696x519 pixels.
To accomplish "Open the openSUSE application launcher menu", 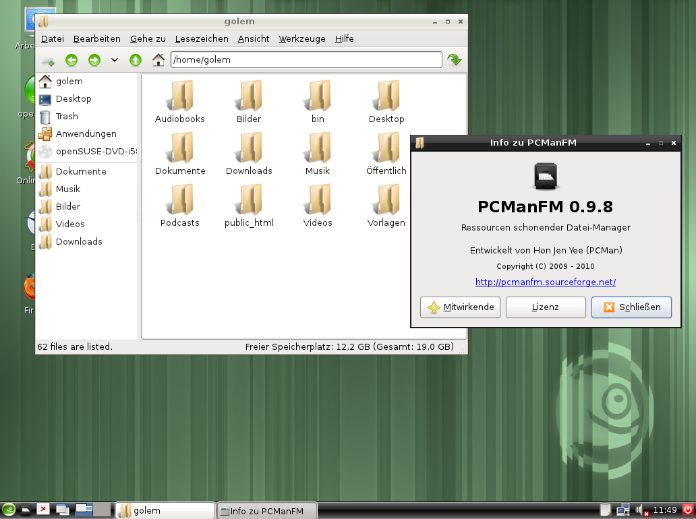I will (x=8, y=510).
